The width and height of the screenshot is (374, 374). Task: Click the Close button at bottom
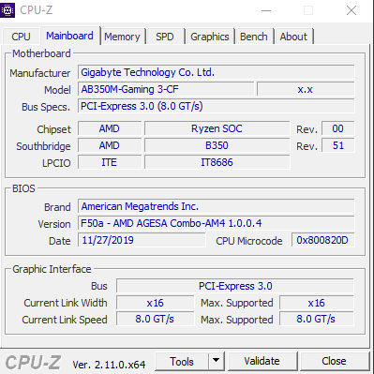[334, 362]
